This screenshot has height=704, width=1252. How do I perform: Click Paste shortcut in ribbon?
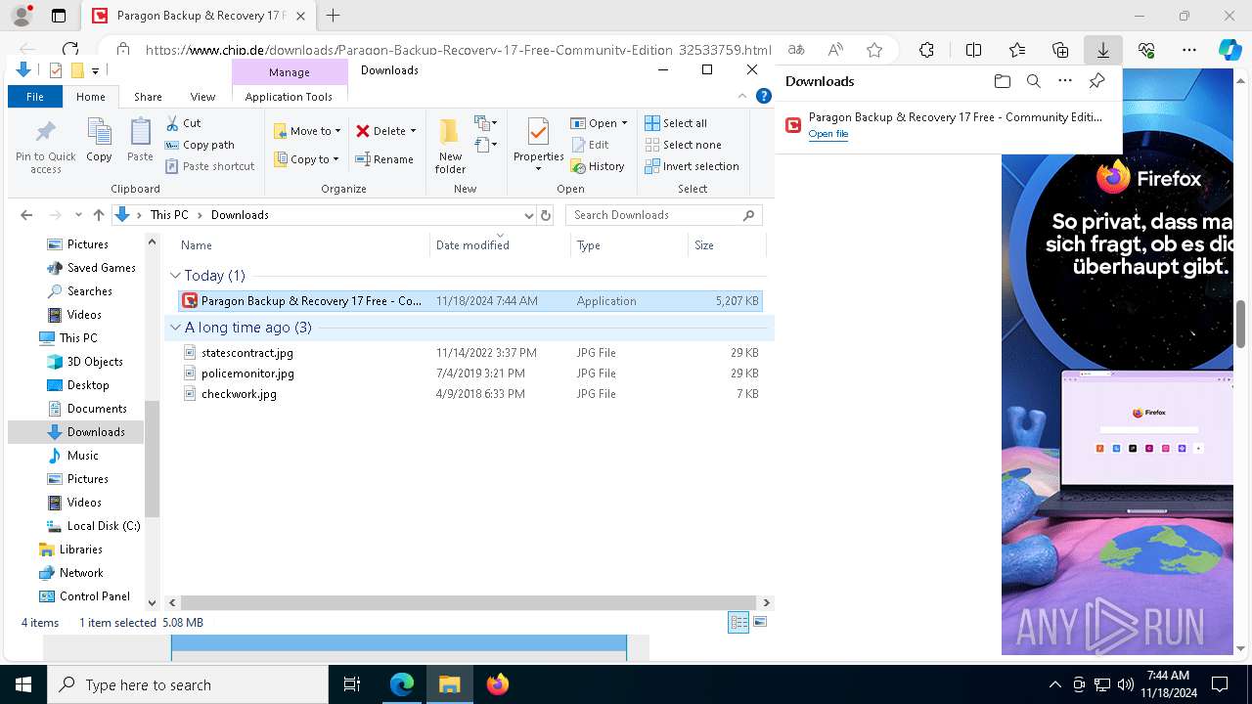(x=209, y=166)
